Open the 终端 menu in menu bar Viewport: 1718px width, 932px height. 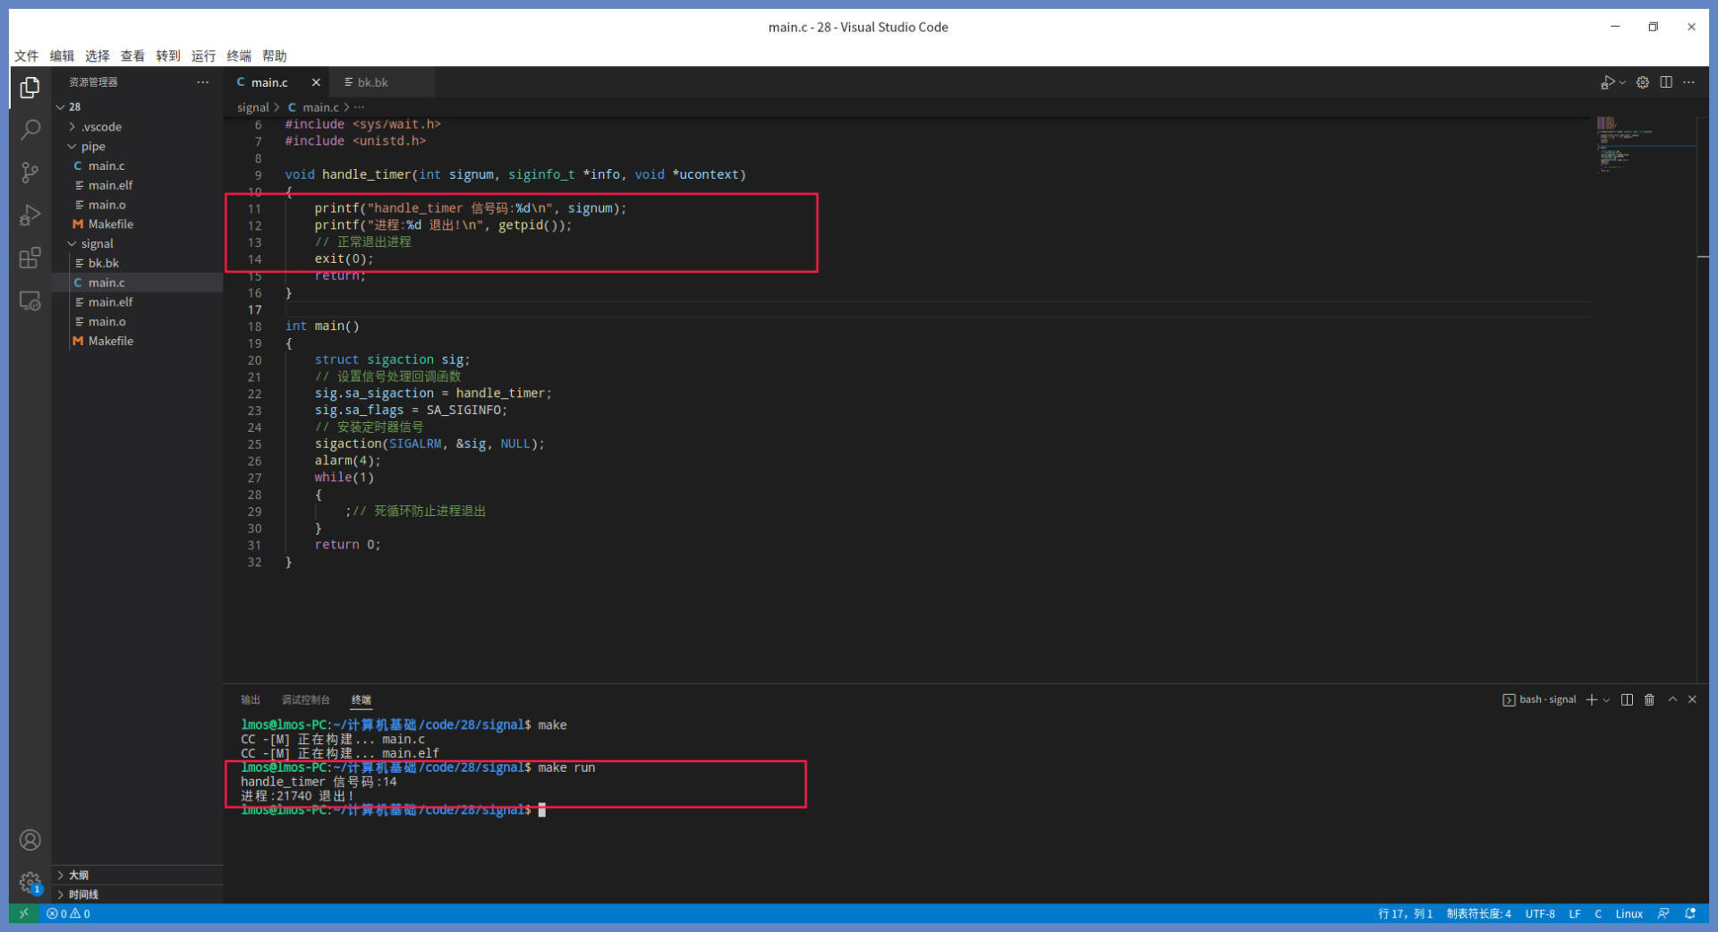239,55
